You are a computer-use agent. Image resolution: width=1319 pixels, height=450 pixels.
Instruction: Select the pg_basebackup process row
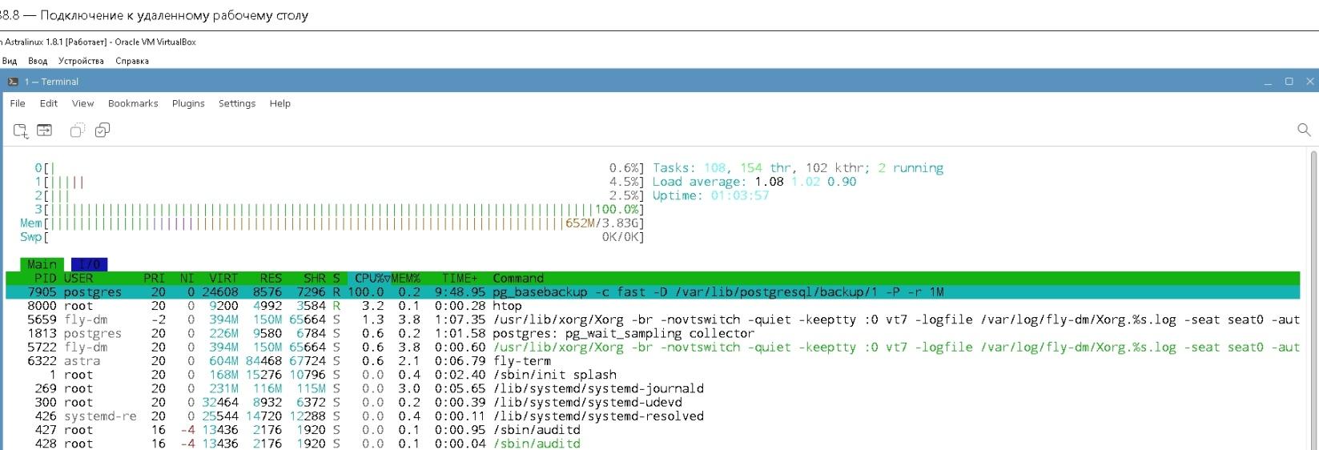(561, 292)
